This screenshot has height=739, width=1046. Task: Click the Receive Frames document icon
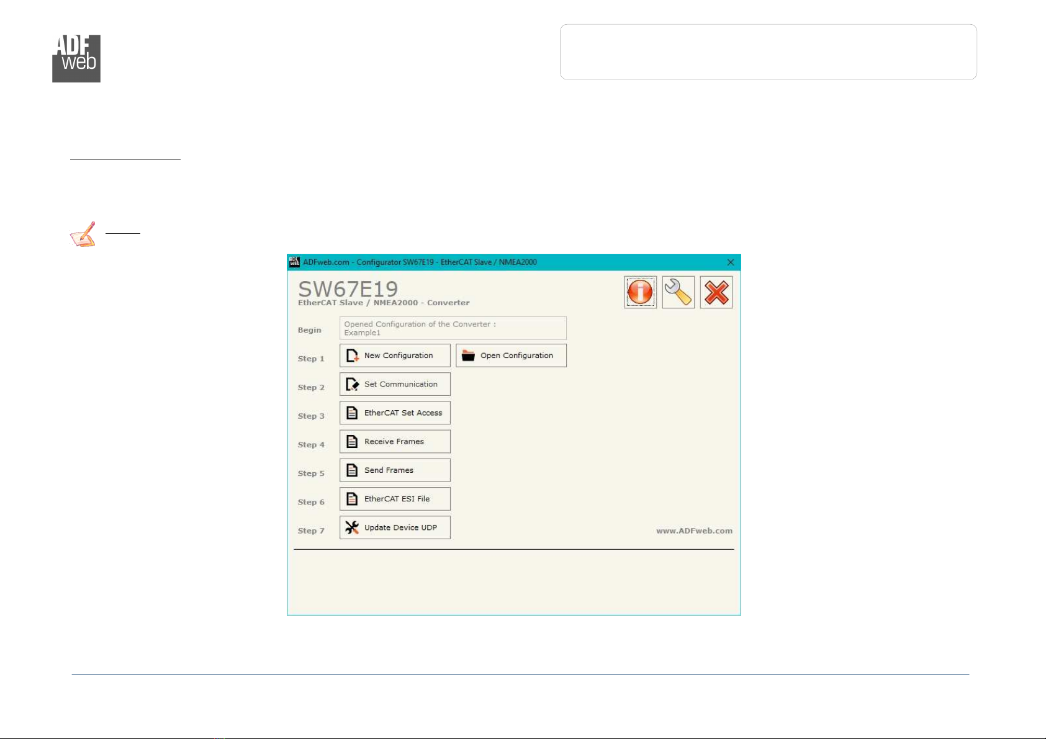[x=352, y=441]
